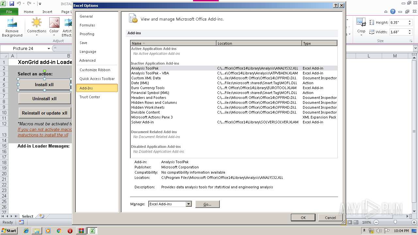Click the Save icon in quick access toolbar
This screenshot has width=418, height=235.
[12, 4]
